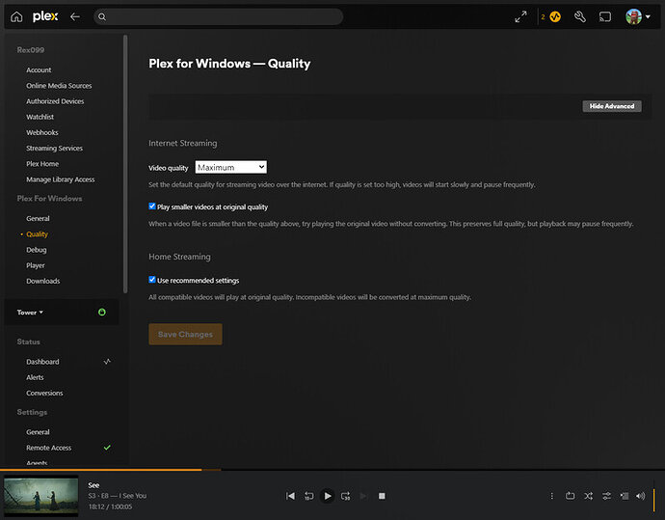Open Remote Access settings
The width and height of the screenshot is (665, 520).
pos(49,448)
